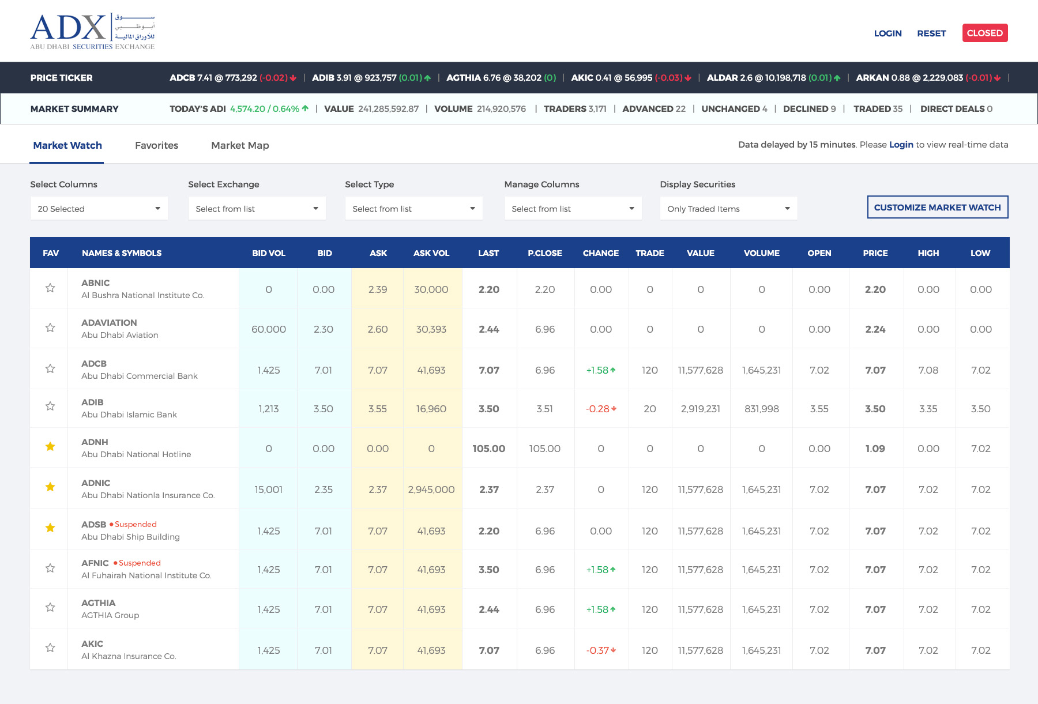Remove ADNIC from favorites gold star
The height and width of the screenshot is (704, 1038).
50,487
